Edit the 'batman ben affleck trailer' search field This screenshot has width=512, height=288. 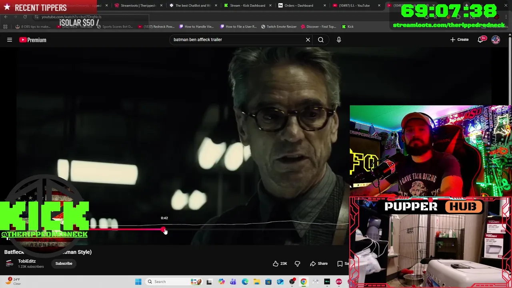pyautogui.click(x=238, y=40)
